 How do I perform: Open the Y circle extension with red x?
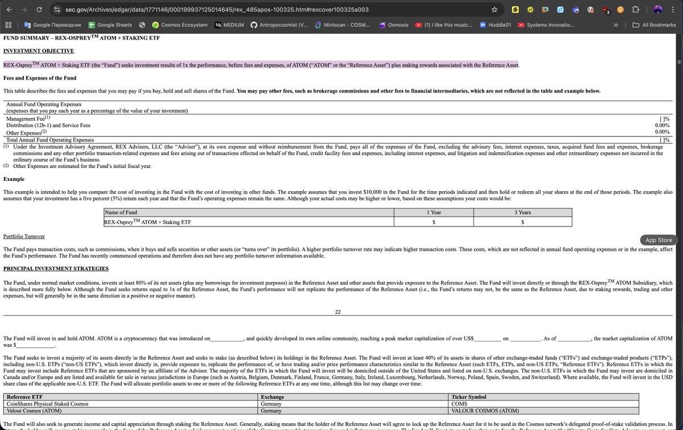tap(591, 10)
